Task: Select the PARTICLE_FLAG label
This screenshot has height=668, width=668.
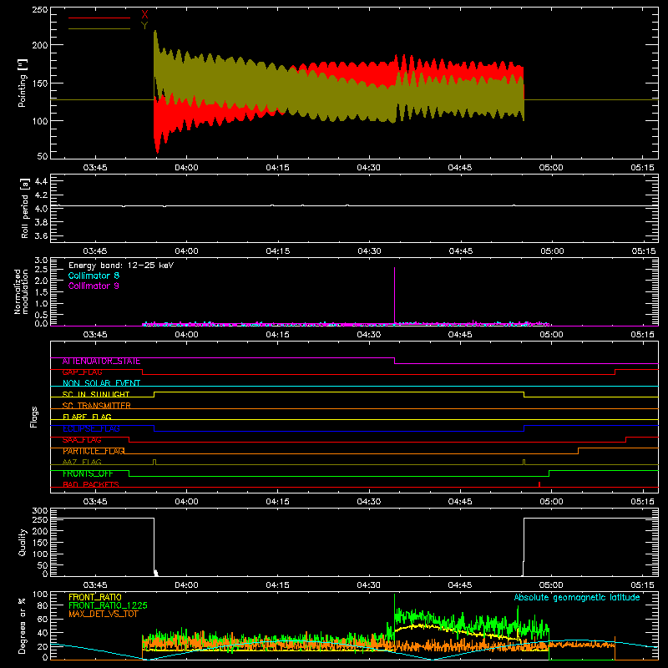Action: 94,451
